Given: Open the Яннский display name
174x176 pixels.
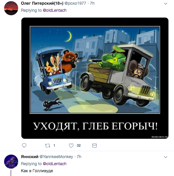Looking at the screenshot, I should pyautogui.click(x=30, y=157).
